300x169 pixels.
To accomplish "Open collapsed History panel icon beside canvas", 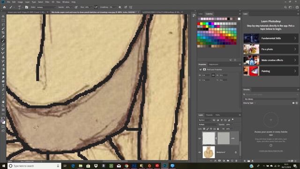I will [x=194, y=15].
